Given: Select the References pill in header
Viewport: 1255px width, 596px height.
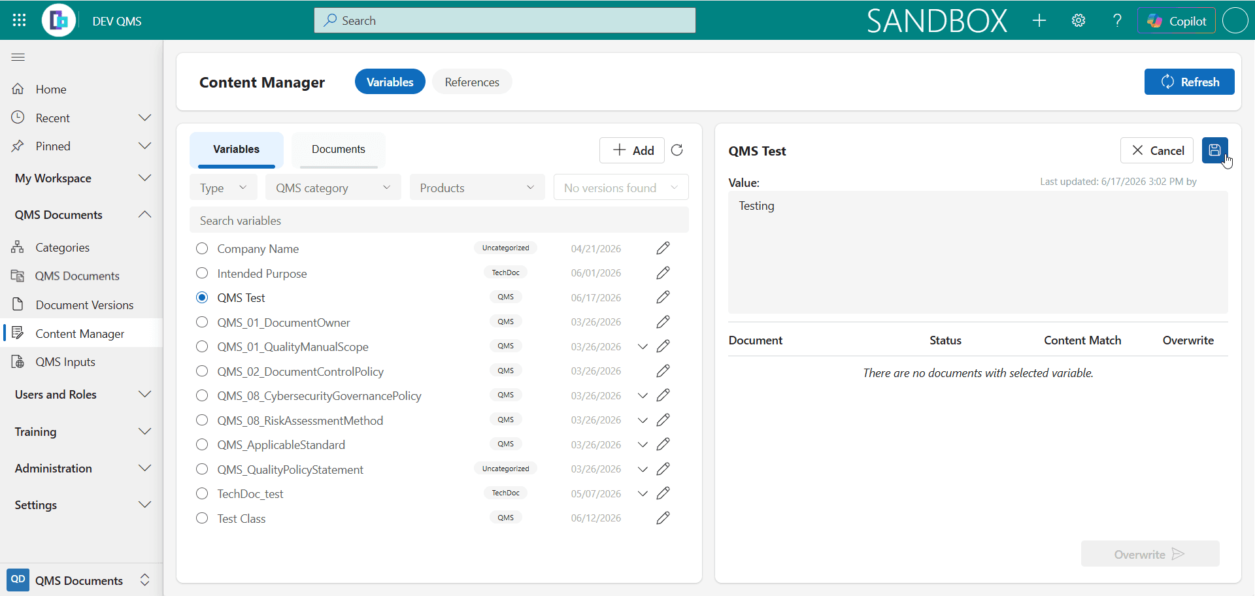Looking at the screenshot, I should coord(472,82).
